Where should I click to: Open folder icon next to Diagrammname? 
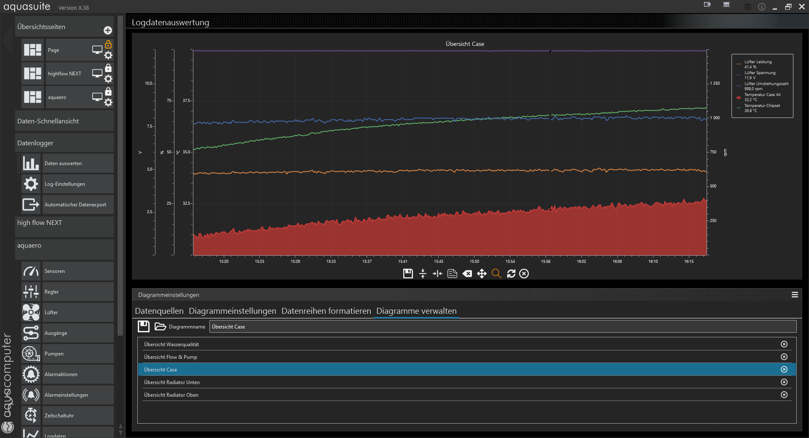point(160,326)
